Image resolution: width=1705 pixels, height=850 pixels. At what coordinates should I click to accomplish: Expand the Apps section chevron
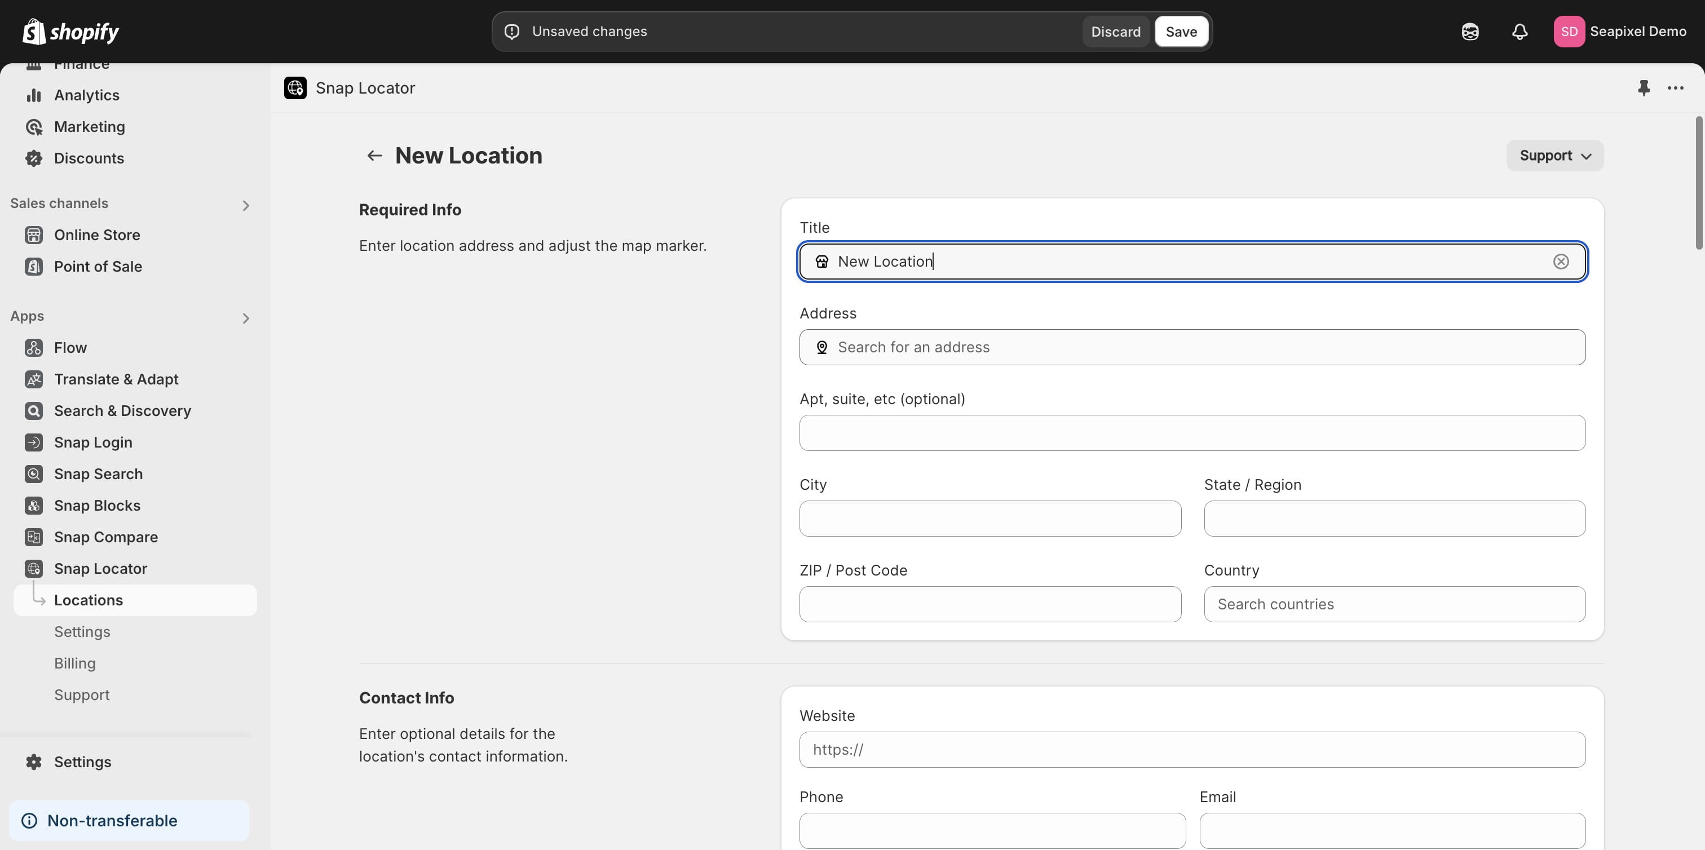point(246,319)
